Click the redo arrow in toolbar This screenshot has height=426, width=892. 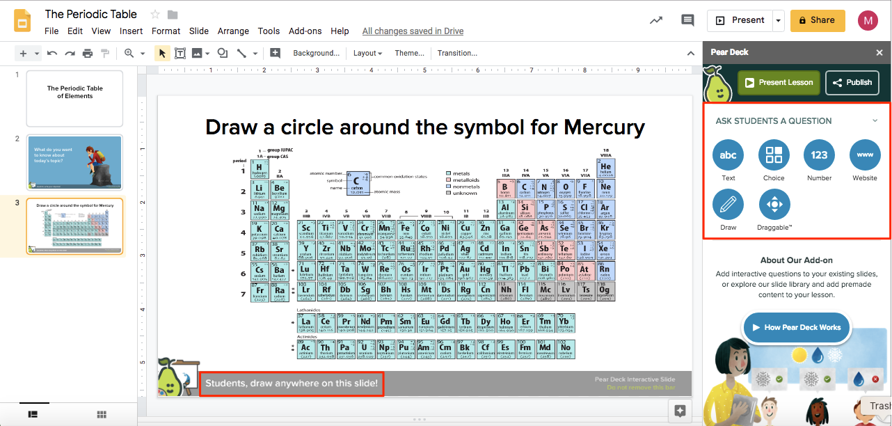(70, 53)
